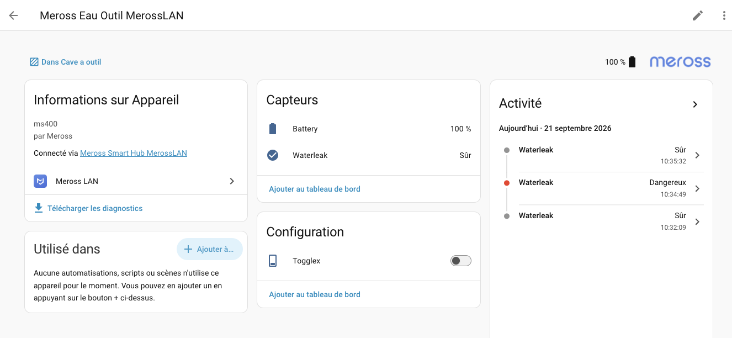Toggle the Togglex switch

pos(461,261)
